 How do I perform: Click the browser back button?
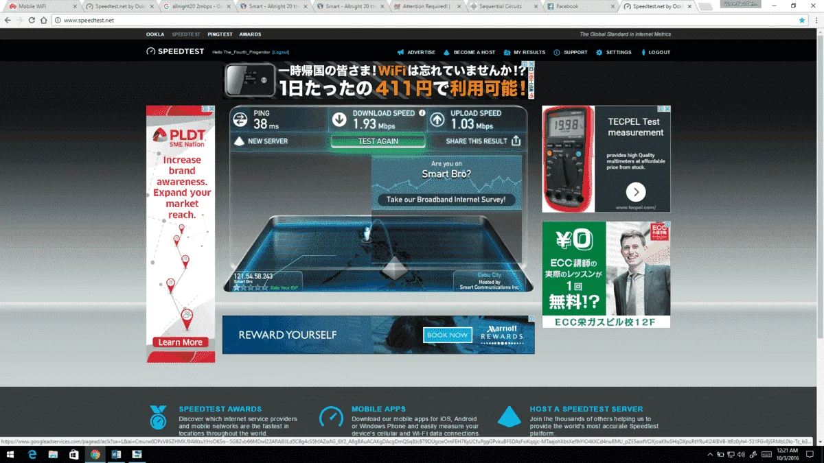click(x=8, y=21)
